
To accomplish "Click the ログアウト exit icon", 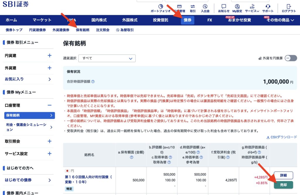I will click(x=289, y=7).
